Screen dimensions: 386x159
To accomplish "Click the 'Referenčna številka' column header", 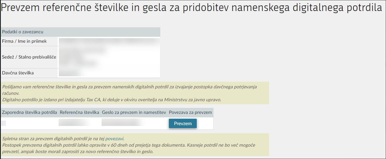I will (80, 113).
